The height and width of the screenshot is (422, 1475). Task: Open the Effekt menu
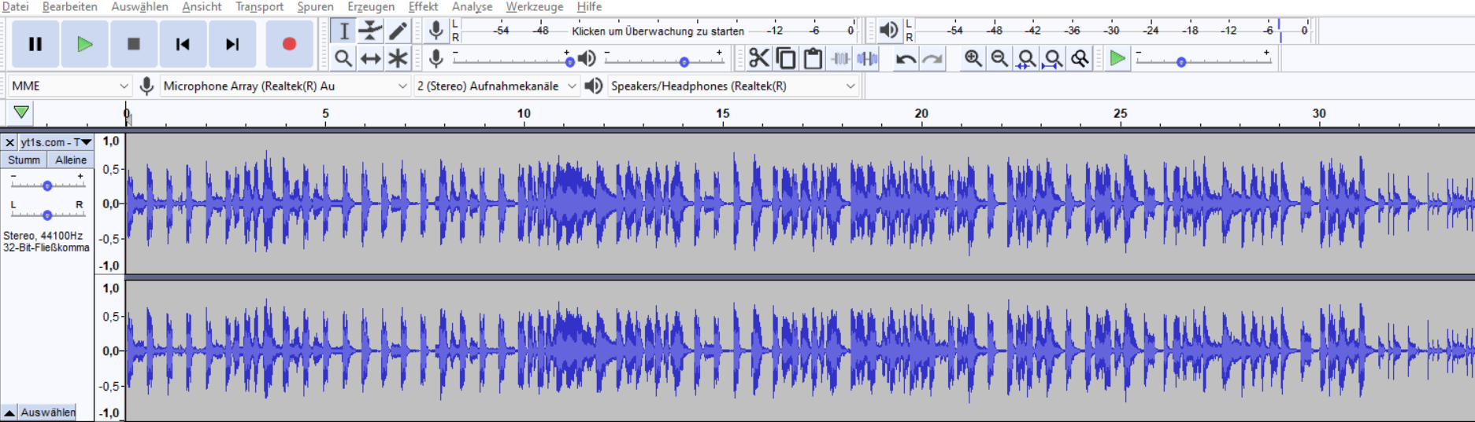click(423, 7)
